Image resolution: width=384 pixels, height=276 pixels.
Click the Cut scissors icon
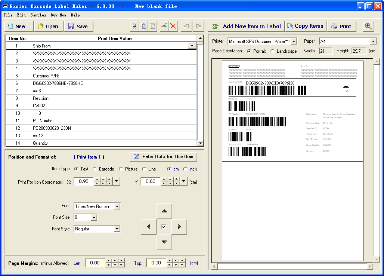[x=134, y=26]
